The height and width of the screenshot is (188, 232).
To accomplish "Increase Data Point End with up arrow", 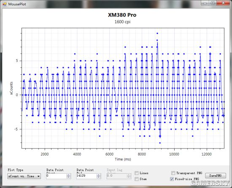I will pos(99,175).
